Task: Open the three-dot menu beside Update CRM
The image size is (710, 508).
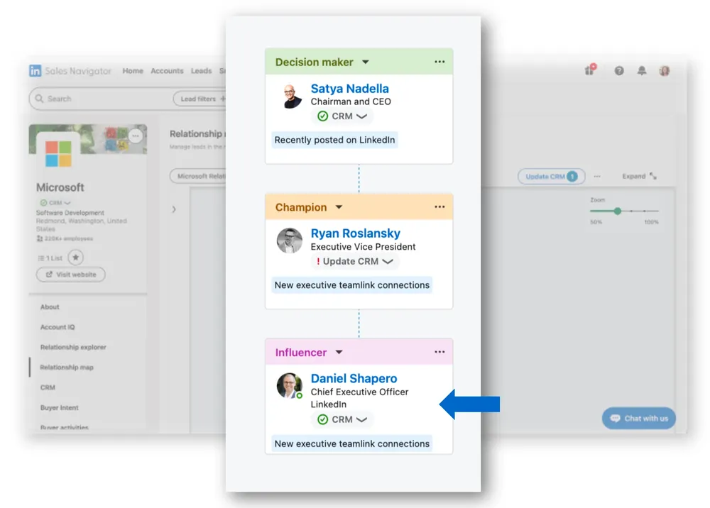Action: (597, 177)
